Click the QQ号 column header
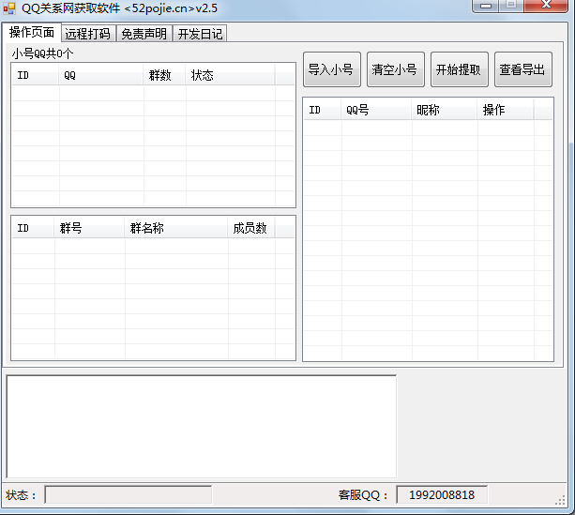This screenshot has height=515, width=575. tap(376, 110)
